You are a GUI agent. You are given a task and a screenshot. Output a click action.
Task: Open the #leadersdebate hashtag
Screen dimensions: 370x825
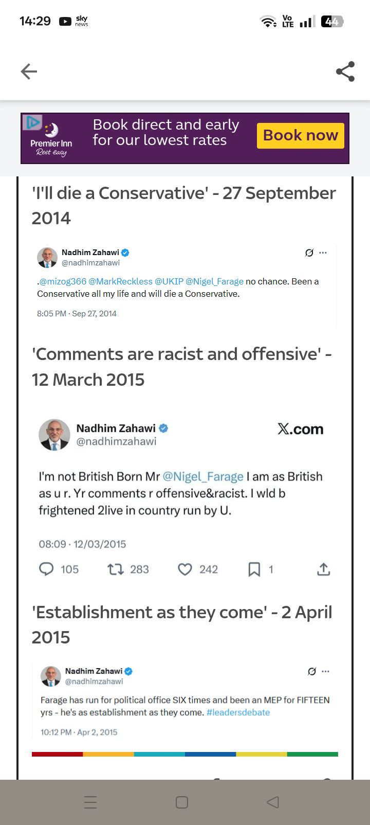pyautogui.click(x=238, y=712)
